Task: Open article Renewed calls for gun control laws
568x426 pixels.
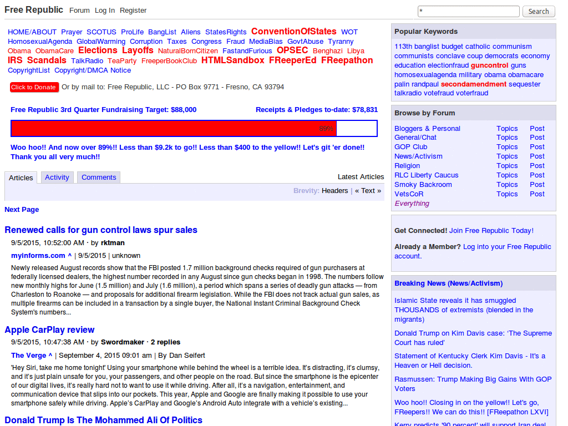Action: 101,230
